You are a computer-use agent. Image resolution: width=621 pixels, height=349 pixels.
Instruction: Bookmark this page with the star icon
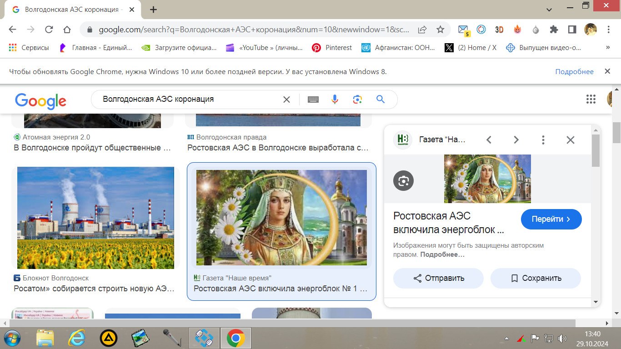coord(440,30)
